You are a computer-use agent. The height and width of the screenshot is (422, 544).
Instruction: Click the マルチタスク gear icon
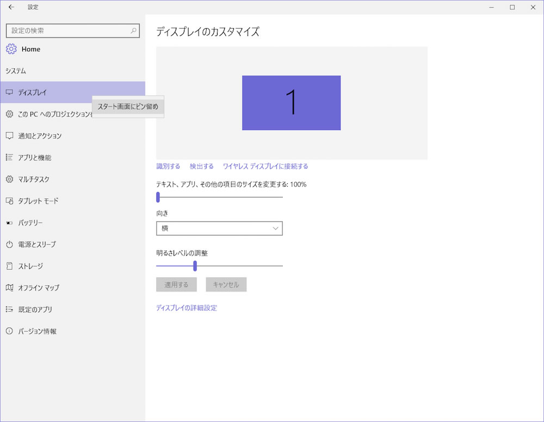pyautogui.click(x=9, y=179)
